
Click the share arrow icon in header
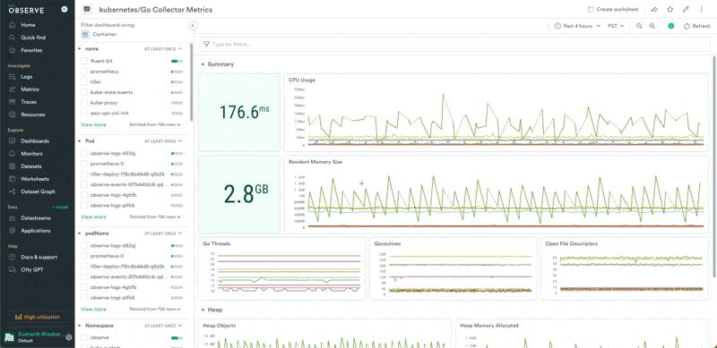pyautogui.click(x=654, y=9)
